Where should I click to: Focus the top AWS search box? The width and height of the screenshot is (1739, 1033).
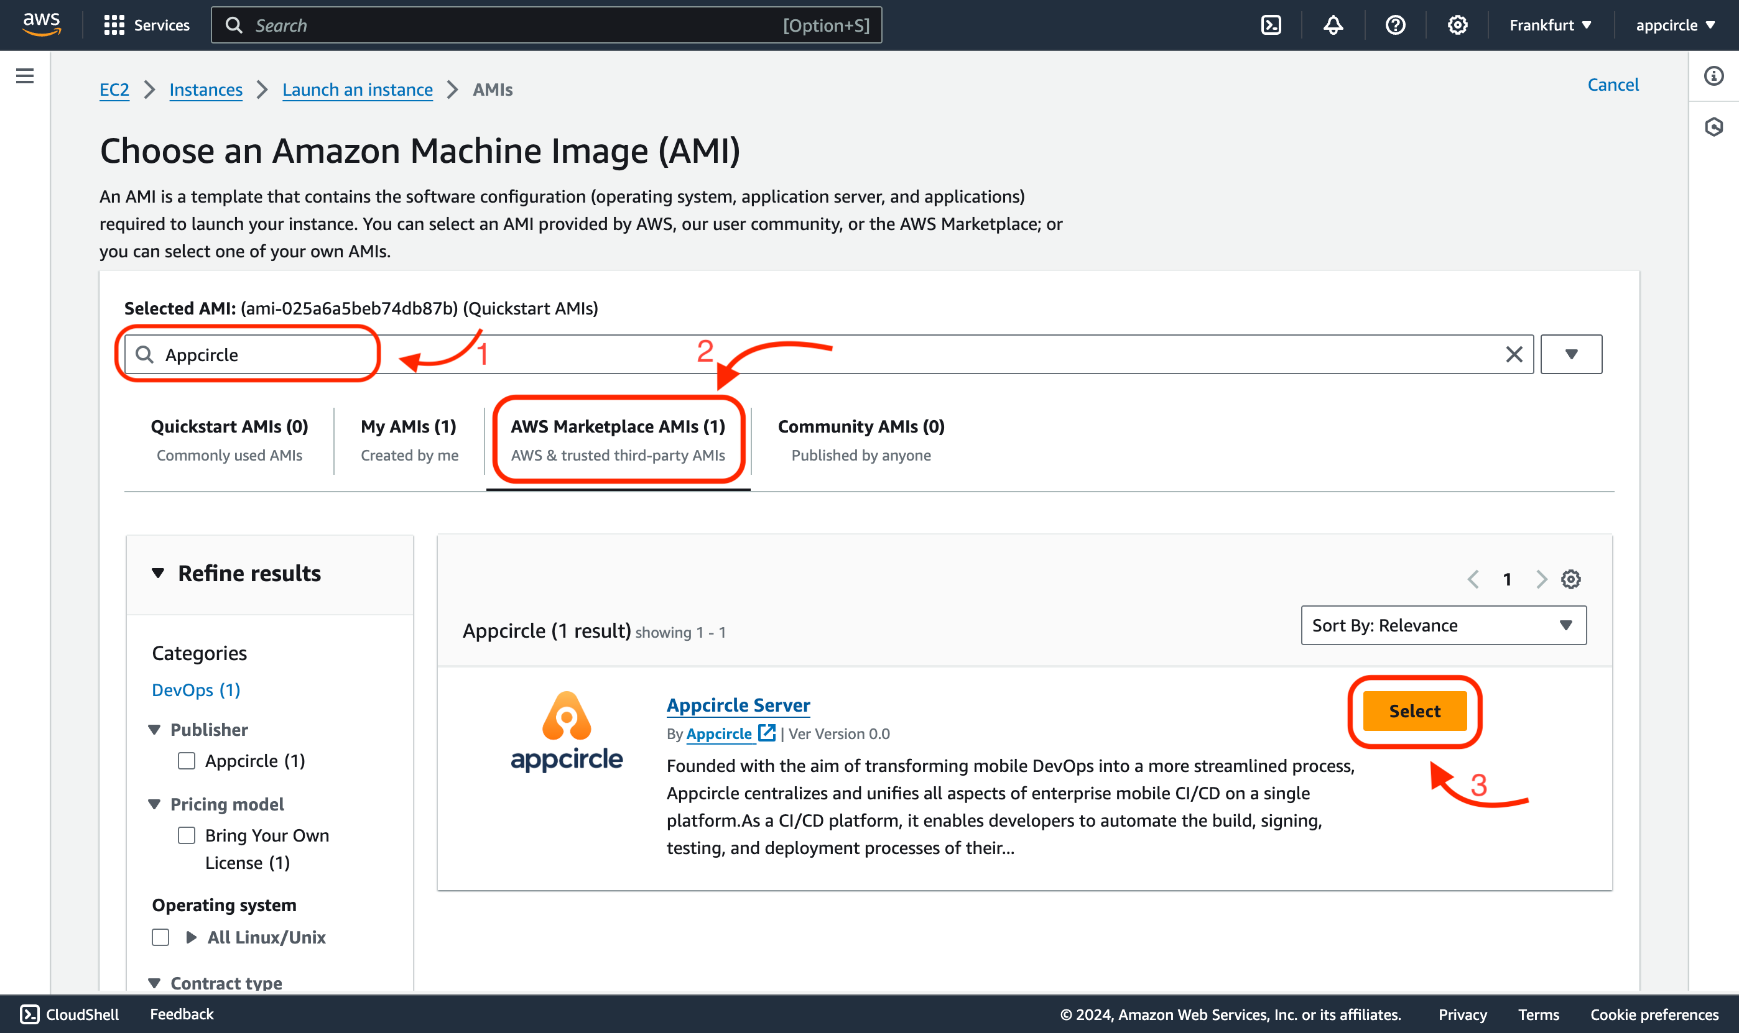(546, 25)
